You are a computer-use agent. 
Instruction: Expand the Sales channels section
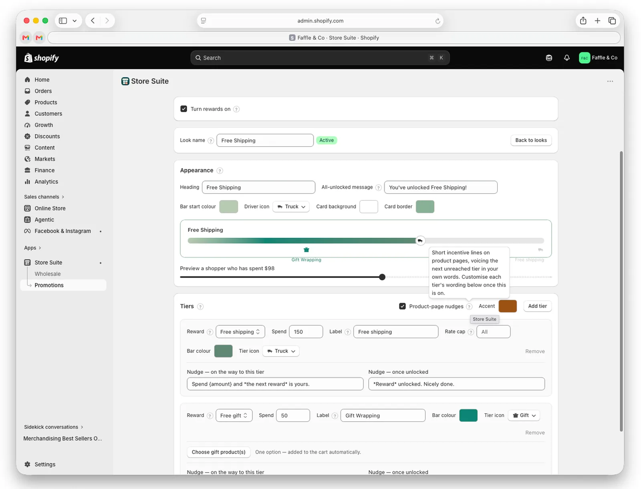(x=44, y=197)
